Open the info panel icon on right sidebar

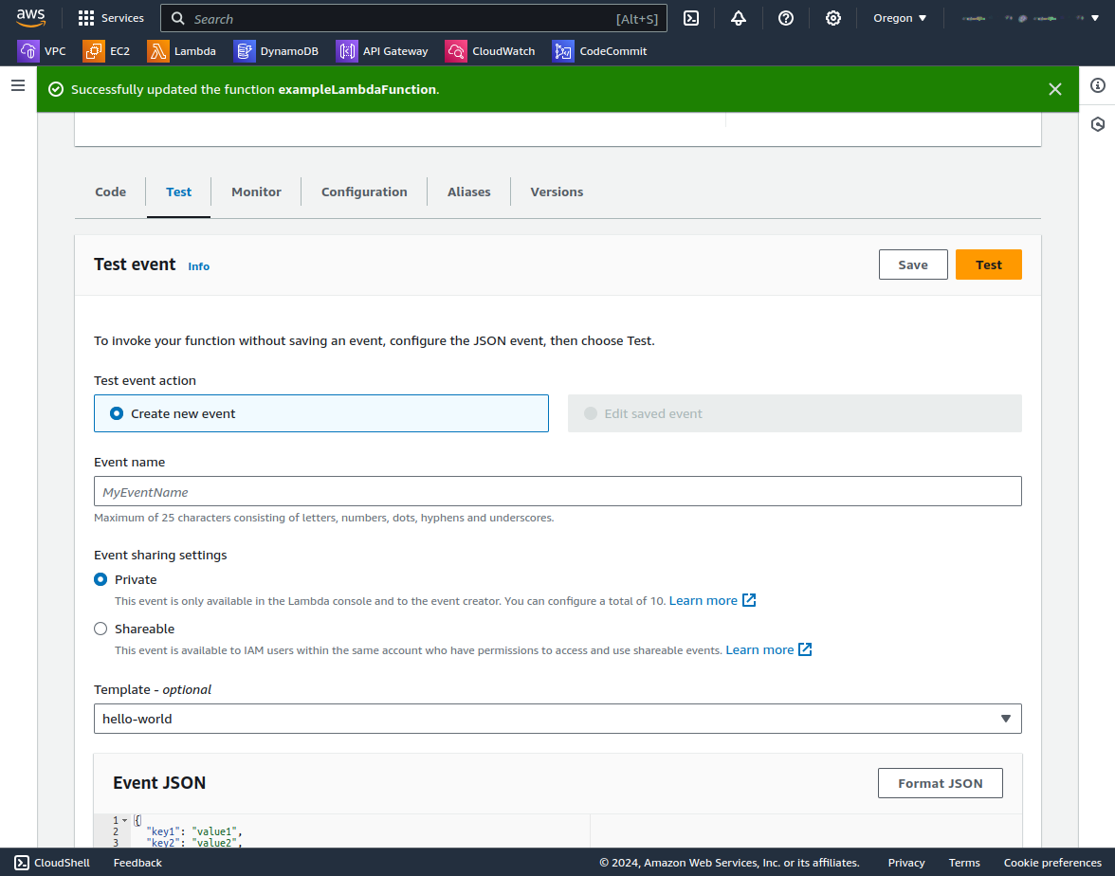tap(1098, 85)
